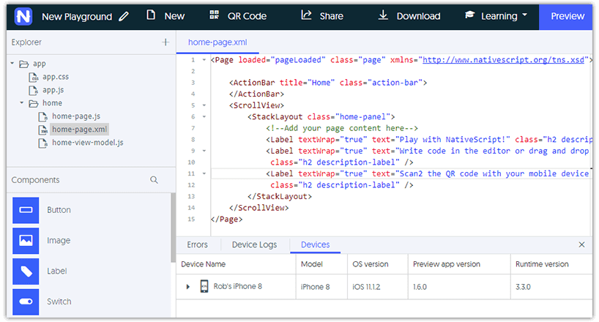Fold code at line 5 ScrollView
599x322 pixels.
(204, 105)
